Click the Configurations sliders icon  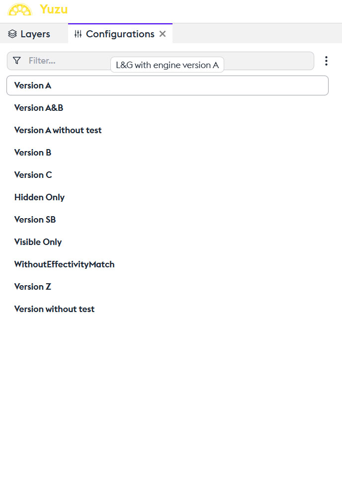(x=78, y=34)
